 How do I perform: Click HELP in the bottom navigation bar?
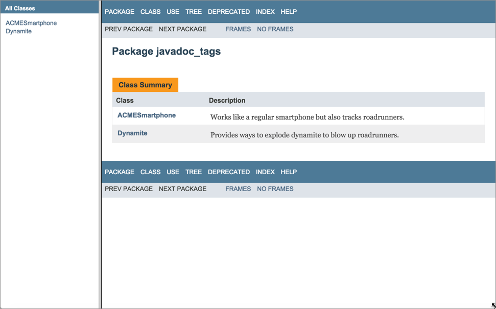pyautogui.click(x=289, y=172)
